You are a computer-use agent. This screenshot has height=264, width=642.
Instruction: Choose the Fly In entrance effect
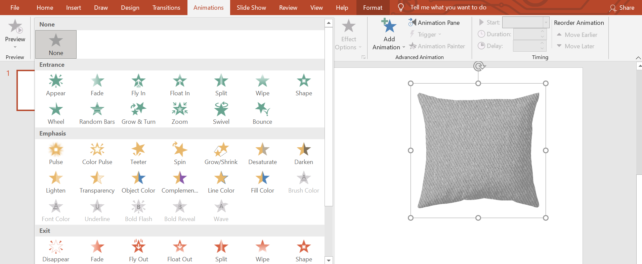pos(138,85)
